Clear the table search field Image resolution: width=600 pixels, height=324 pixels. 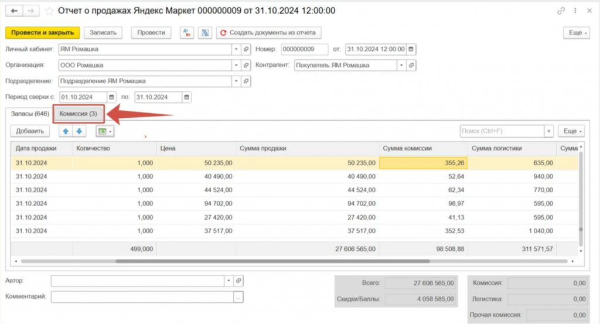pyautogui.click(x=549, y=131)
